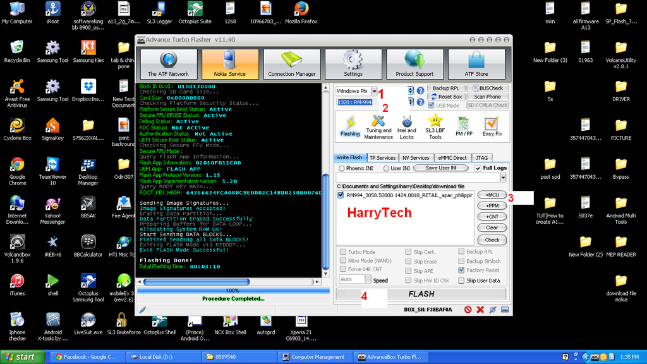The width and height of the screenshot is (647, 364).
Task: Click the spinner beside the model help icon
Action: click(411, 102)
